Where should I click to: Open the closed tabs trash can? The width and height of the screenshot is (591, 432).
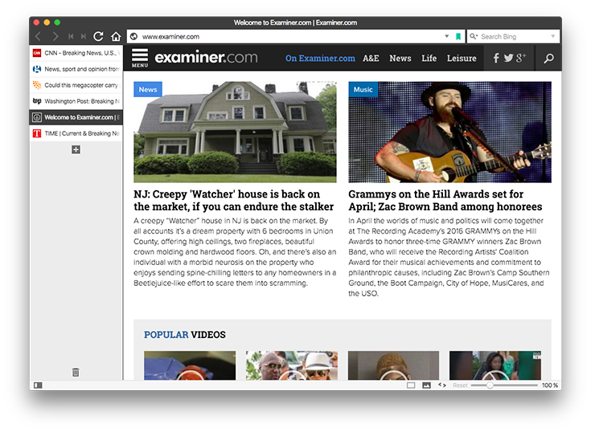click(76, 372)
